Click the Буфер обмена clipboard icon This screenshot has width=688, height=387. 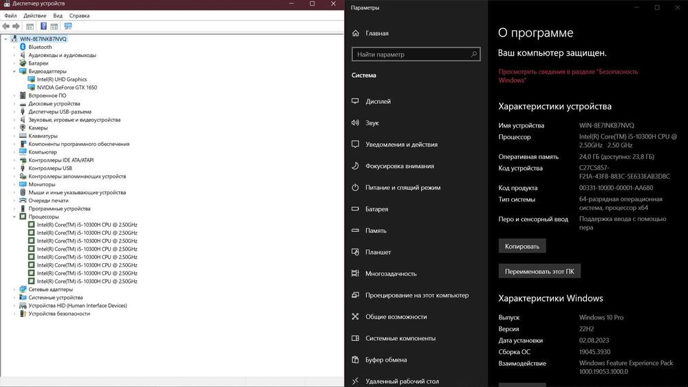[356, 359]
